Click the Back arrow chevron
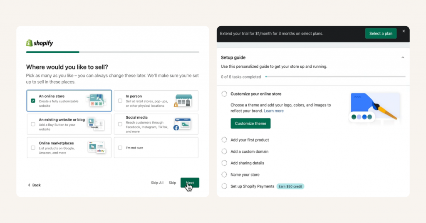Viewport: 426px width, 223px height. 29,185
